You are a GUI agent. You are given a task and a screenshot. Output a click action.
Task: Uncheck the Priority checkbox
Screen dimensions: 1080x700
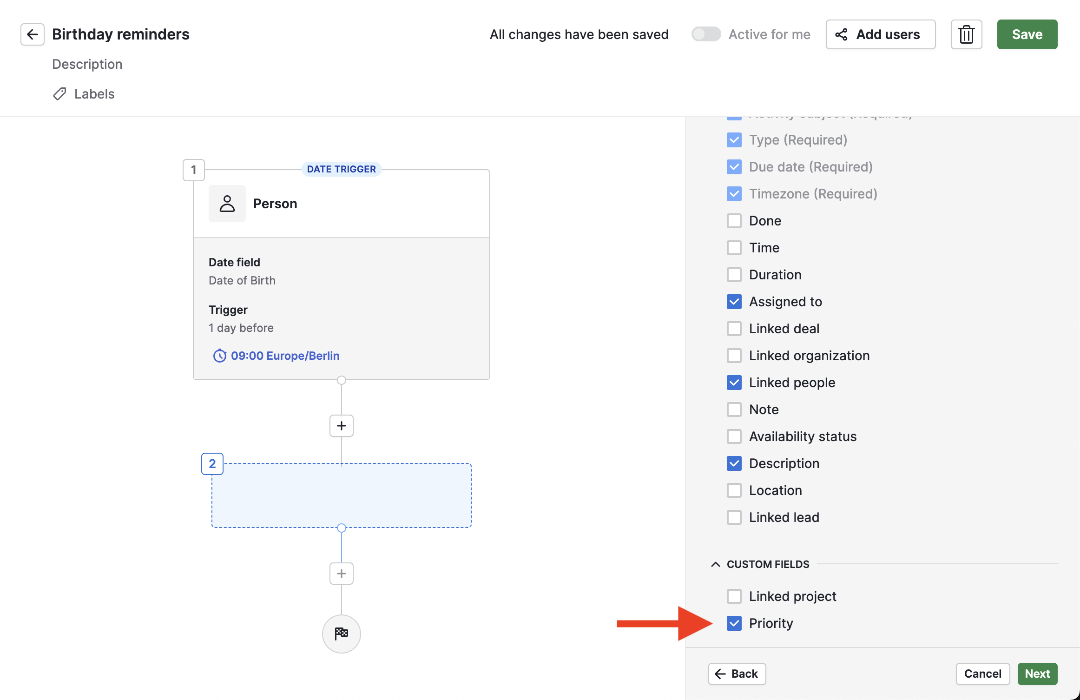click(734, 623)
